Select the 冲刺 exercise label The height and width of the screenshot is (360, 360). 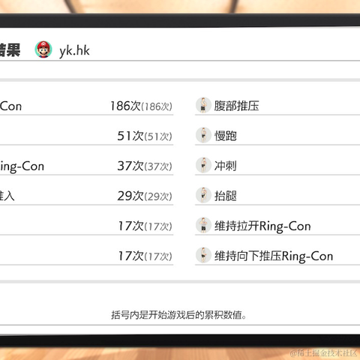pyautogui.click(x=225, y=166)
